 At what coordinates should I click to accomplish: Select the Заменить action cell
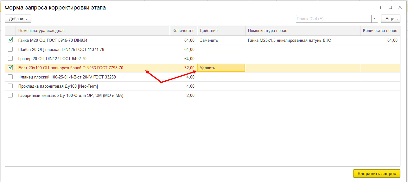click(221, 40)
